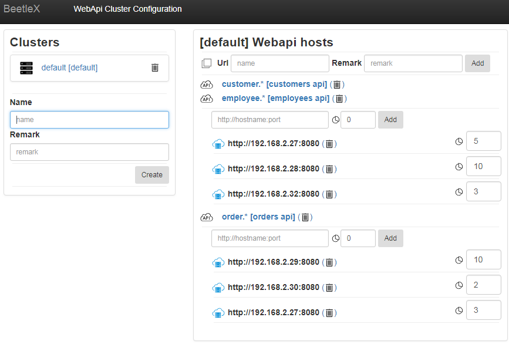
Task: Click Add button next to Remark field
Action: pyautogui.click(x=477, y=63)
